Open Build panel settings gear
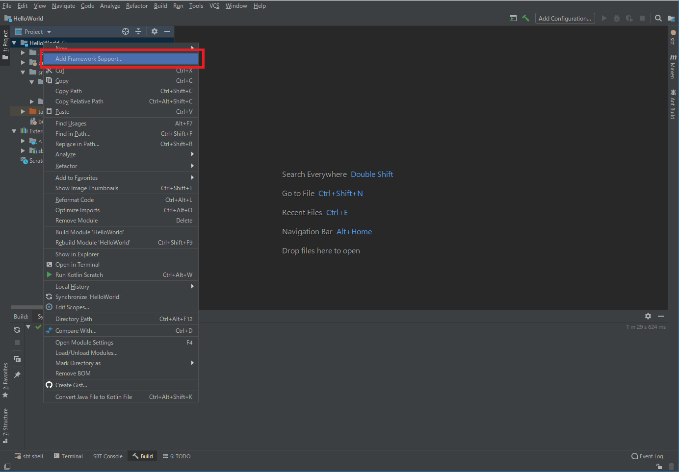The image size is (679, 472). [x=648, y=316]
